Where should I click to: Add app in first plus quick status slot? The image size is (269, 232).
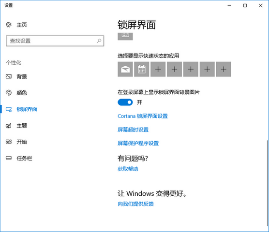[x=158, y=69]
